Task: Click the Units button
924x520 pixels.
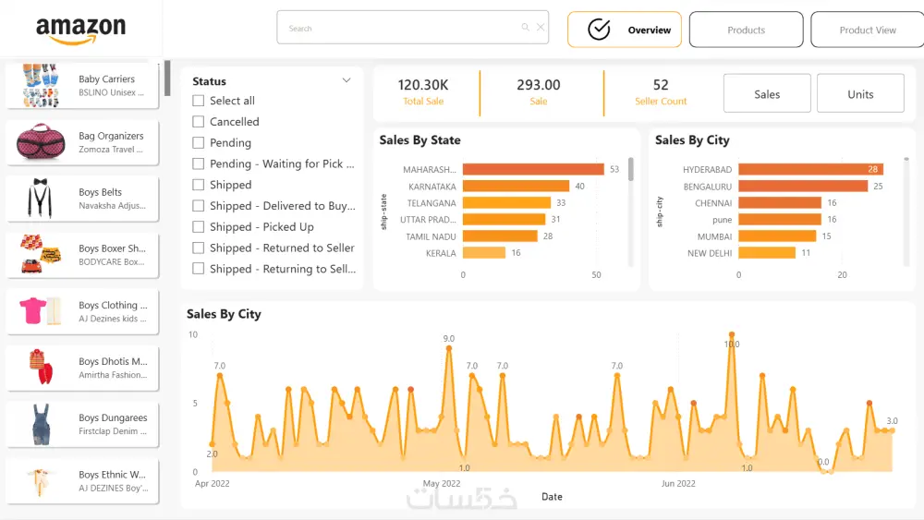Action: tap(860, 93)
